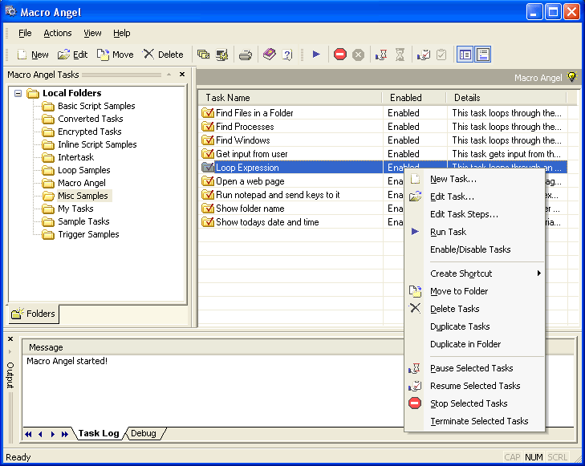Image resolution: width=585 pixels, height=466 pixels.
Task: Click the windows icon after Delete
Action: click(x=203, y=55)
